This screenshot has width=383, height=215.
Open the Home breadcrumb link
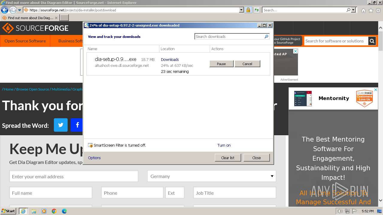pyautogui.click(x=9, y=89)
